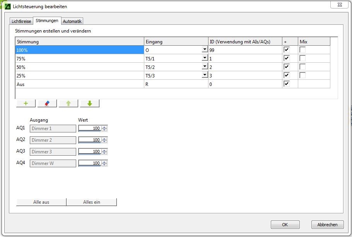Screen dimensions: 352x237
Task: Move Stimmung up with green up arrow
Action: 68,103
